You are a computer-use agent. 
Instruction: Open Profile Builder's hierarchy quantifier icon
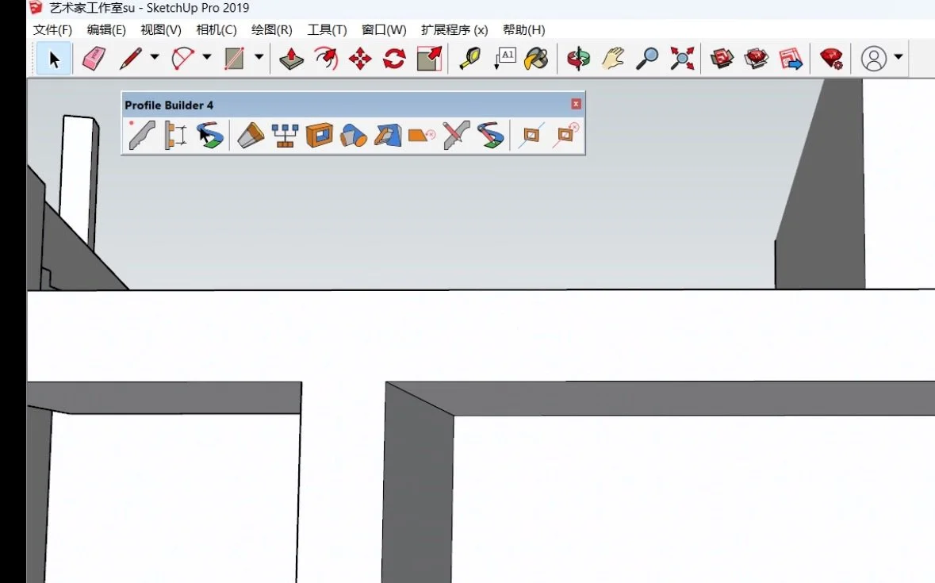click(x=285, y=136)
